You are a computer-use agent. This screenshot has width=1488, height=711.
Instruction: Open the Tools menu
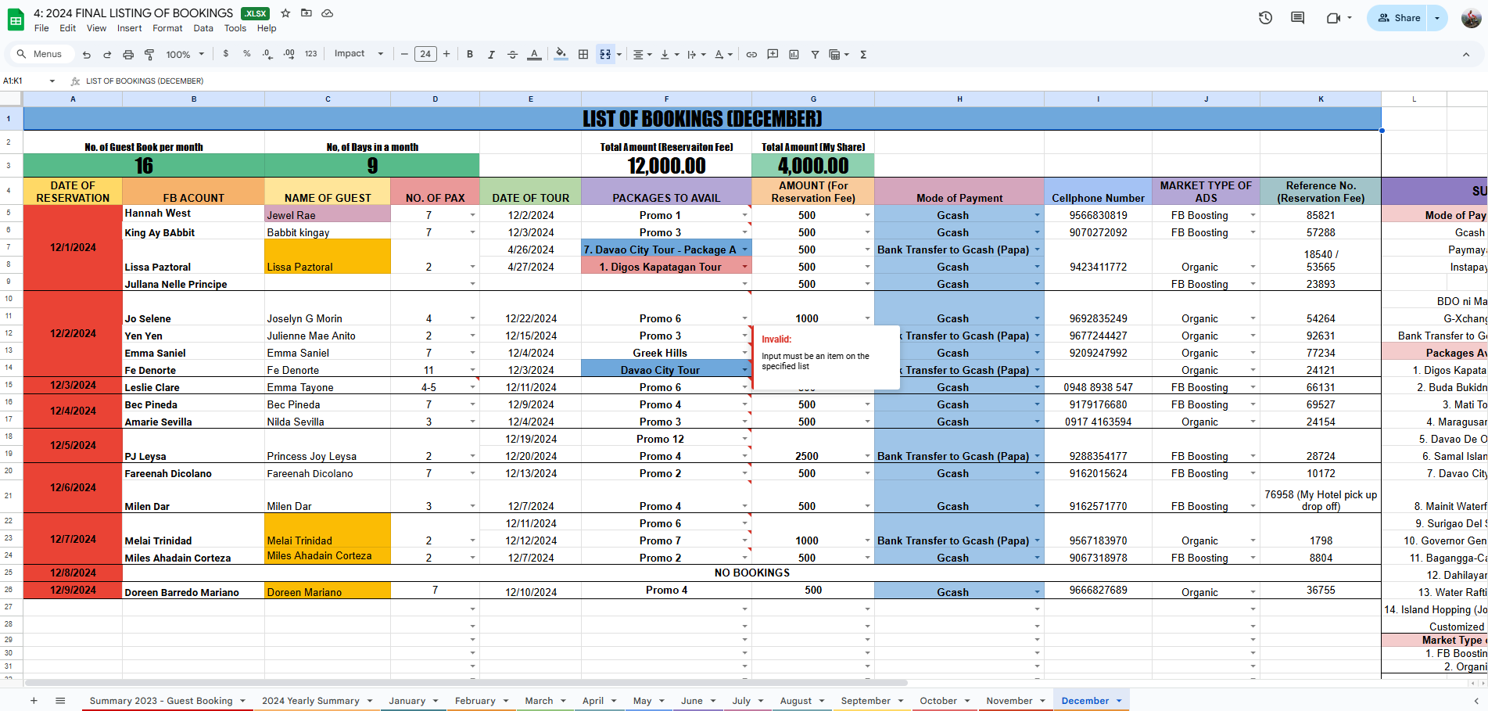coord(235,28)
